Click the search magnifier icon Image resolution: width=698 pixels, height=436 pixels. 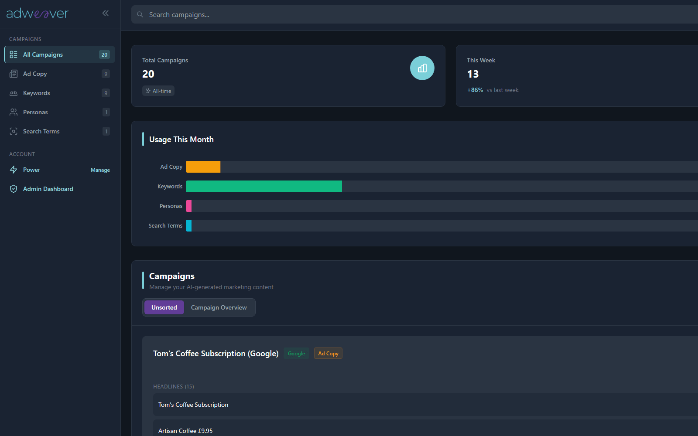pyautogui.click(x=140, y=14)
